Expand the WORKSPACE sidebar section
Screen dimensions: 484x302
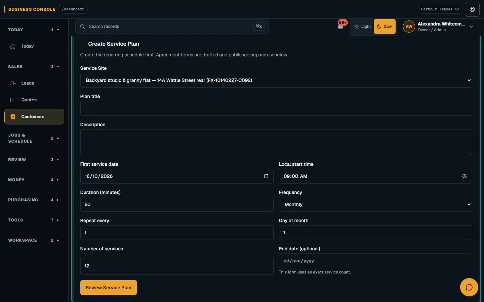(34, 240)
